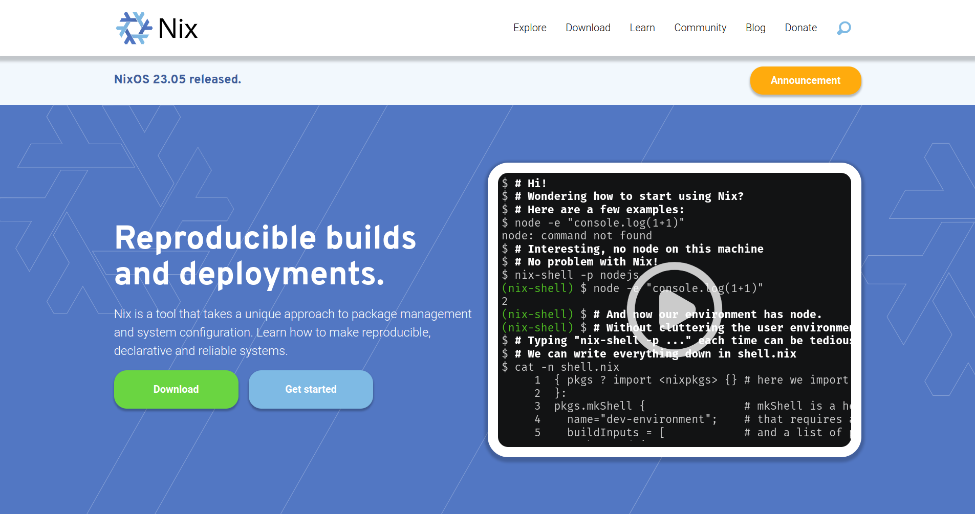Click the "Reproducible builds and deployments." heading
The image size is (975, 514).
coord(265,255)
